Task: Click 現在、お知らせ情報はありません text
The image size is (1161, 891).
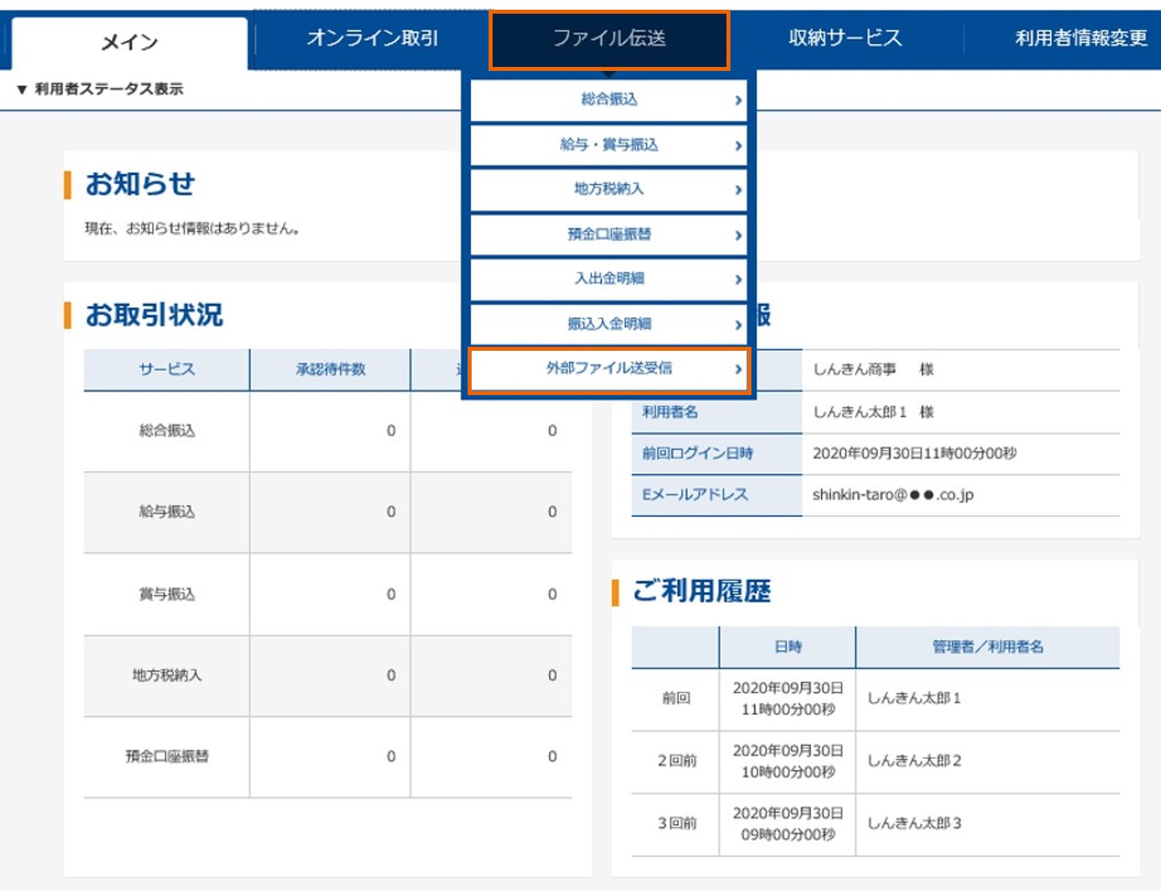Action: coord(193,229)
